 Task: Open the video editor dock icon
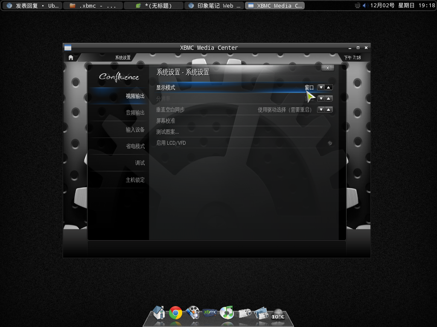[192, 312]
